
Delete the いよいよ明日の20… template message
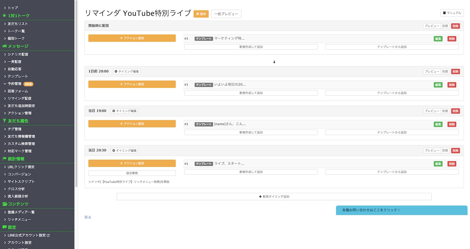click(x=452, y=85)
